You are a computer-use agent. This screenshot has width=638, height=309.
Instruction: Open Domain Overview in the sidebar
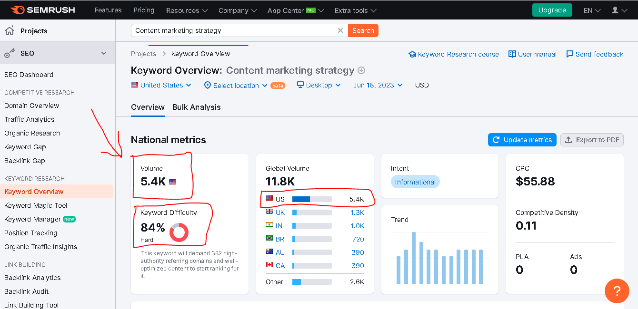(x=32, y=106)
